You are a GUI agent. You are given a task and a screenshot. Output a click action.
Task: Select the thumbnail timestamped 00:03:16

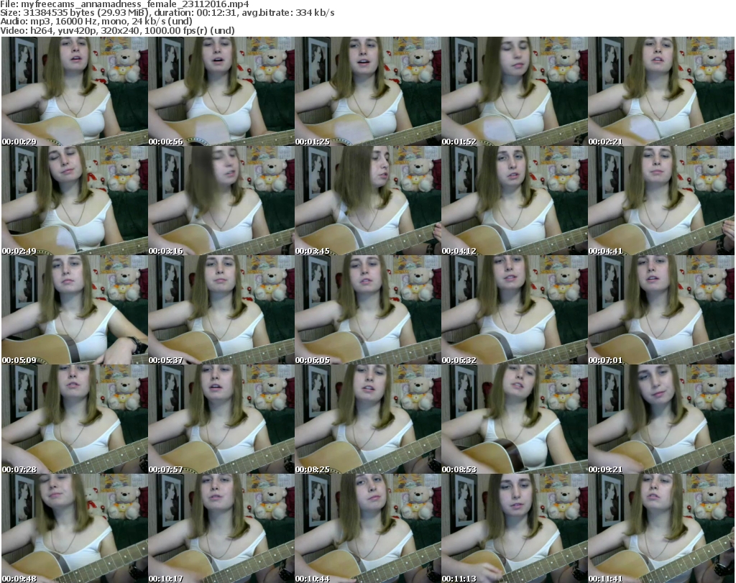pyautogui.click(x=221, y=201)
